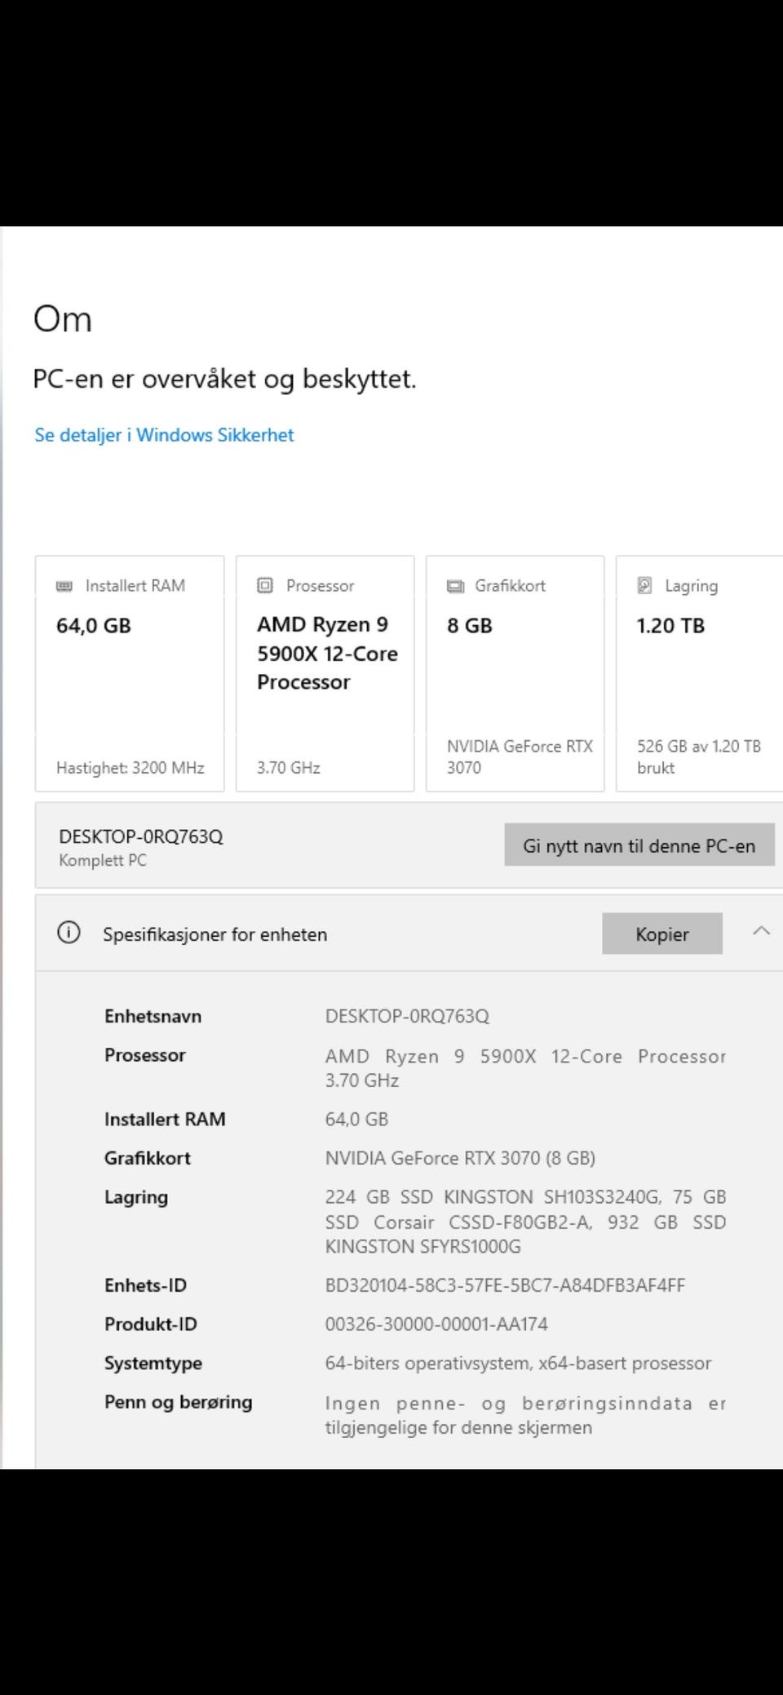Open the 1.20 TB Lagring card
Viewport: 783px width, 1695px height.
[698, 673]
